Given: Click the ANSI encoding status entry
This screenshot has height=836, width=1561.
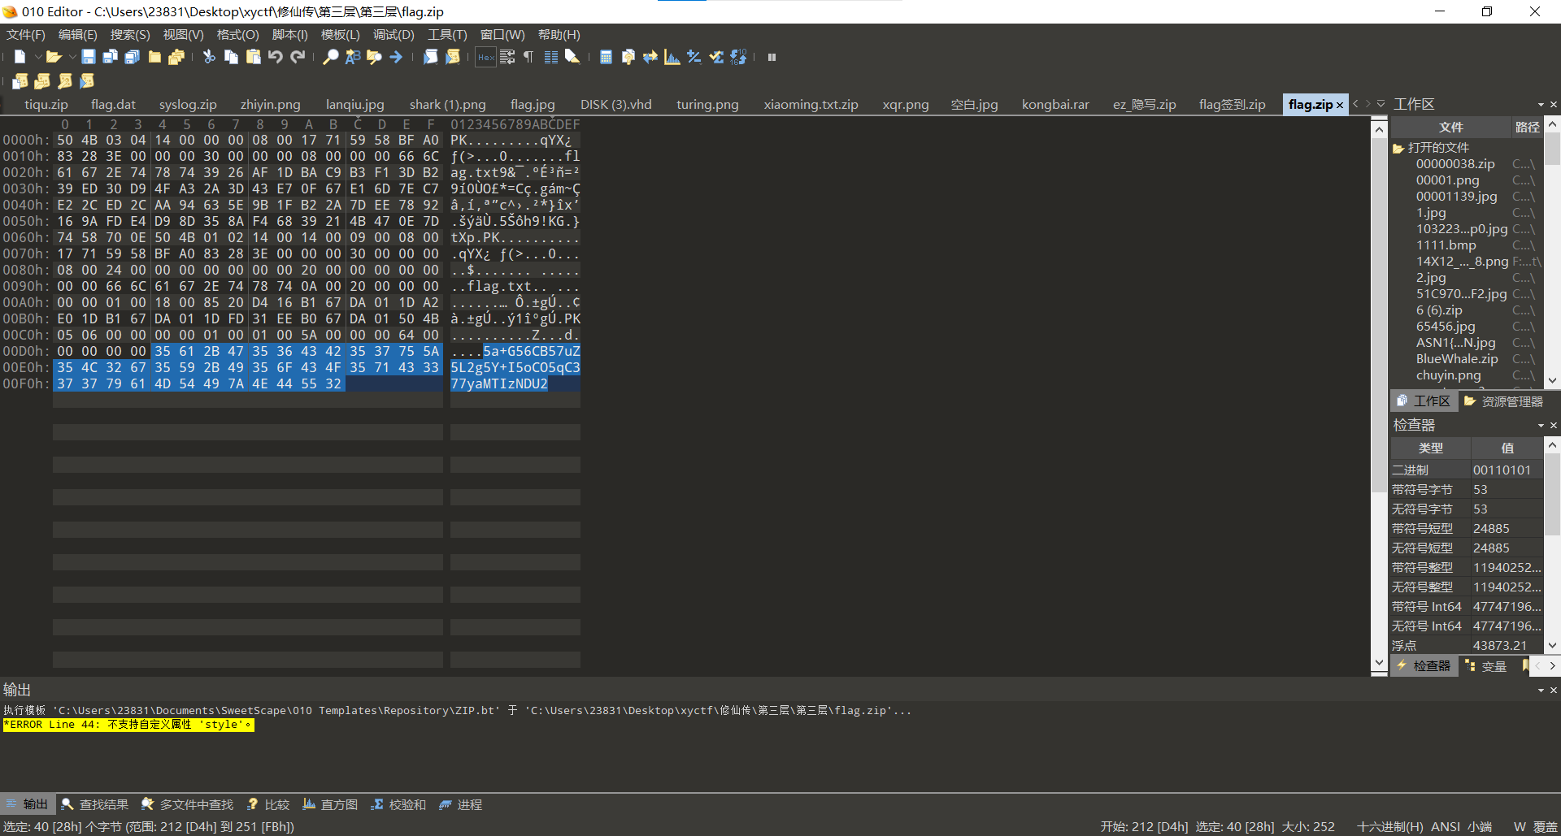Looking at the screenshot, I should point(1446,826).
